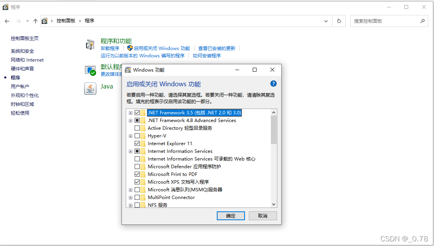Click the up arrow to parent folder
434x246 pixels.
click(35, 21)
